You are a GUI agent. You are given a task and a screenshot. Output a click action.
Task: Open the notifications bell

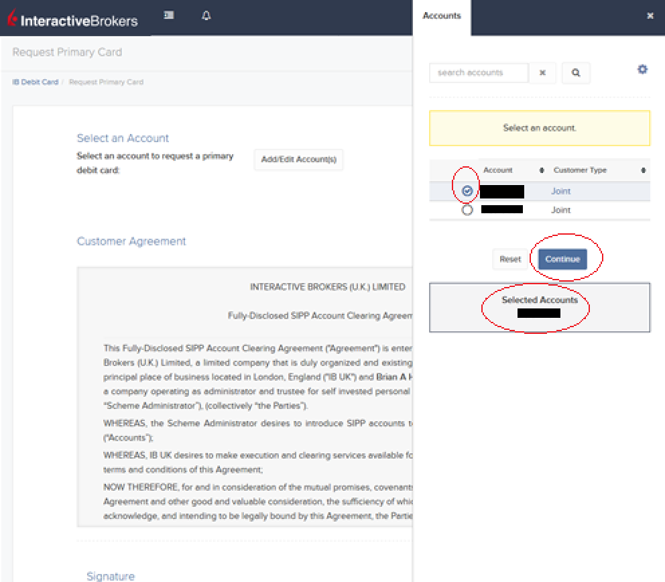tap(206, 15)
